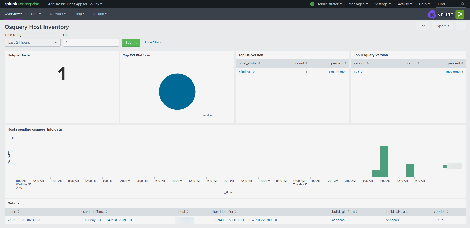The image size is (470, 228).
Task: Open the App: Kolide Fleet App selector
Action: click(x=75, y=4)
